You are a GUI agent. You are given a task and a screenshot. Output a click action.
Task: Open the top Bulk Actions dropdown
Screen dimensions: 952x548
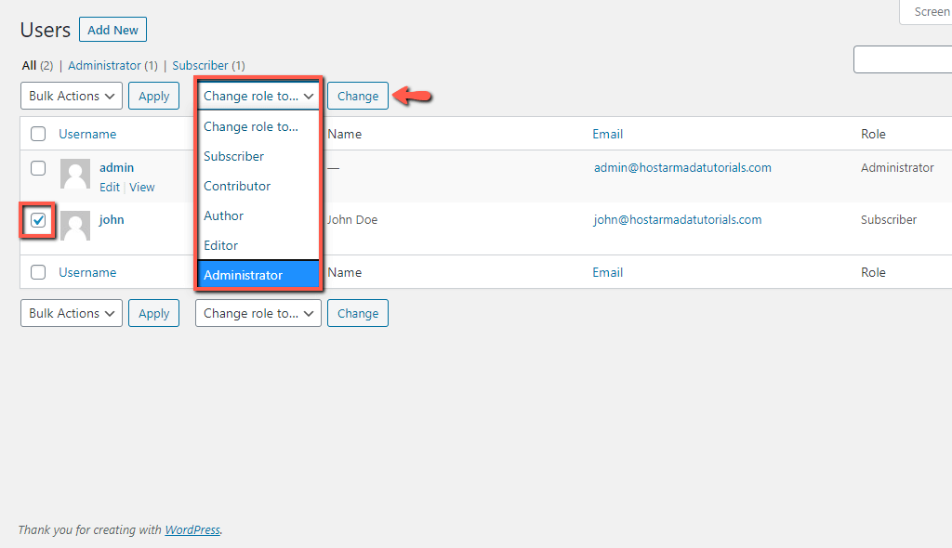pyautogui.click(x=72, y=96)
